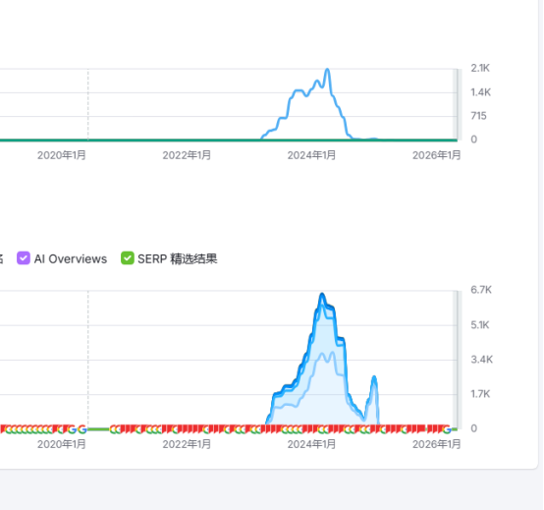The image size is (544, 510).
Task: Click the small secondary spike in lower chart
Action: tap(374, 376)
